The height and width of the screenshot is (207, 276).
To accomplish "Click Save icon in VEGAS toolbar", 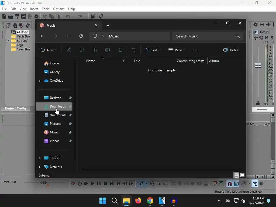I will (x=17, y=16).
